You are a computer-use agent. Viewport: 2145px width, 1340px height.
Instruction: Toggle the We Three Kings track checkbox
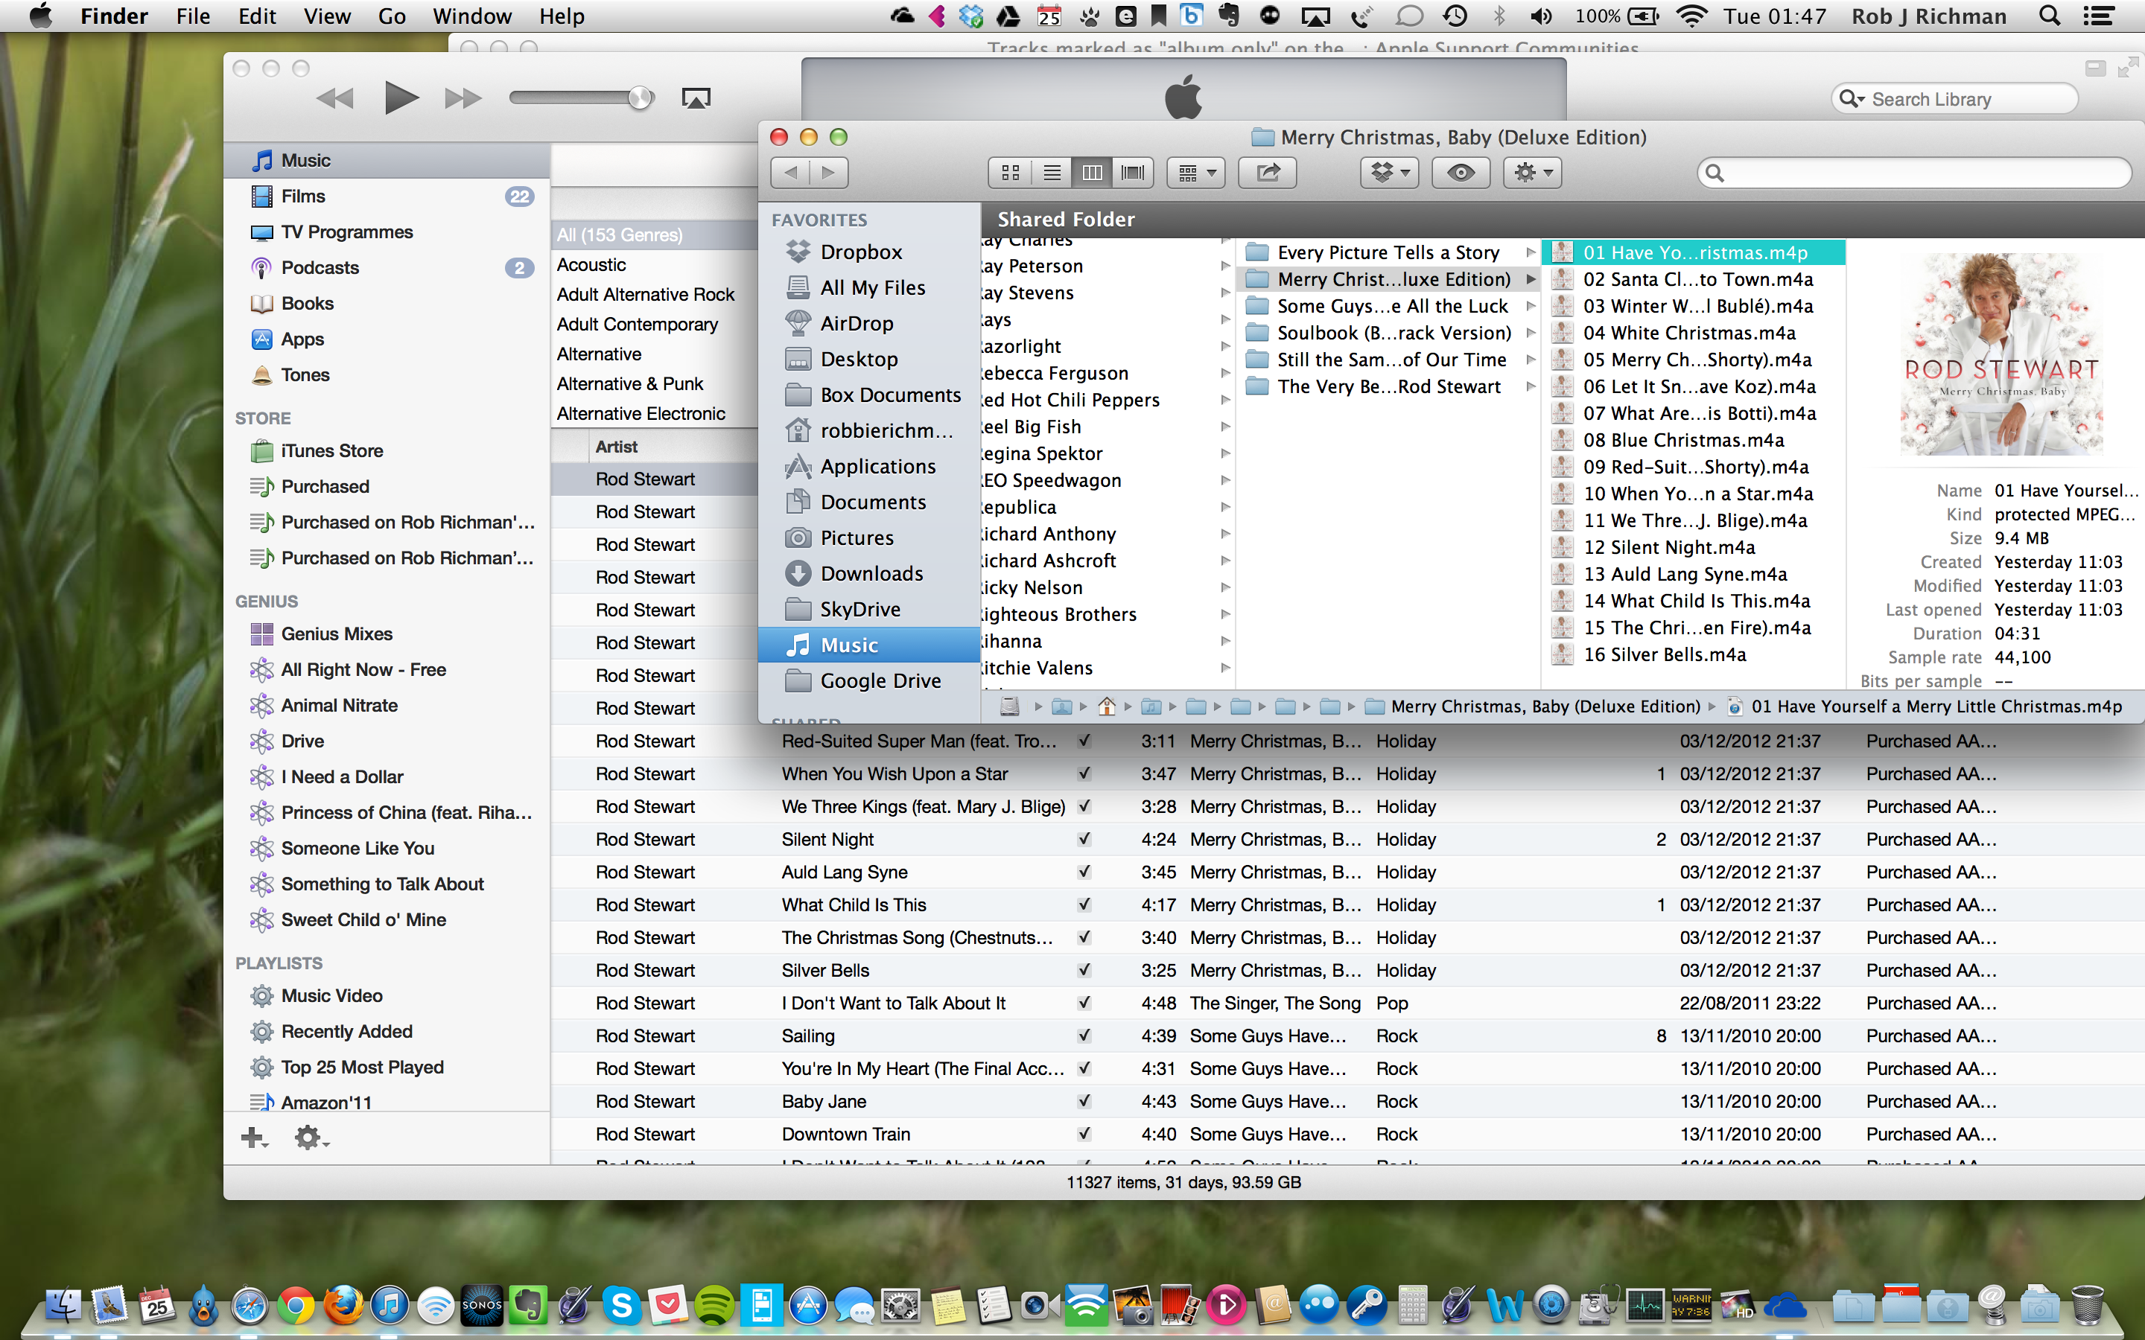pyautogui.click(x=1084, y=805)
